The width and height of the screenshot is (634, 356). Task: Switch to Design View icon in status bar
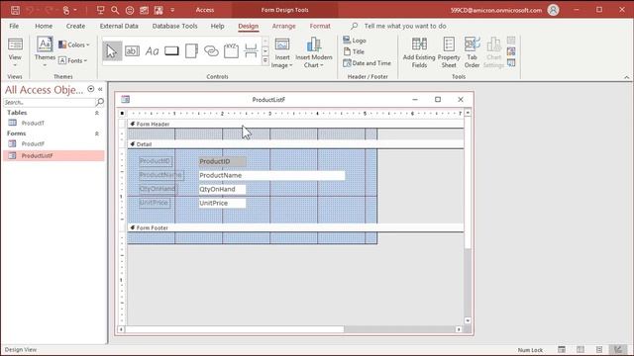point(618,349)
